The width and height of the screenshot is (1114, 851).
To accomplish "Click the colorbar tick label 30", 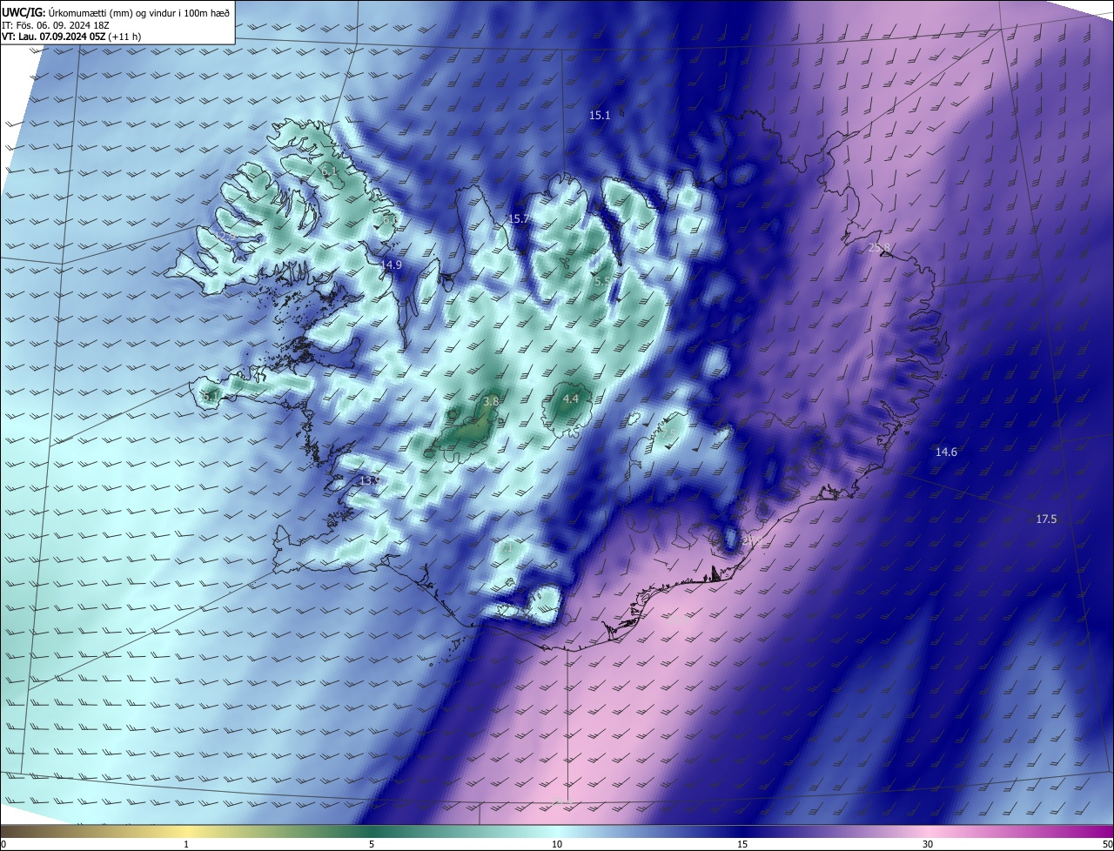I will (928, 844).
